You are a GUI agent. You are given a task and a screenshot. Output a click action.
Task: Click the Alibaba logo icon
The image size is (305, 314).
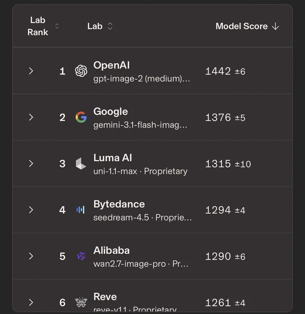81,256
